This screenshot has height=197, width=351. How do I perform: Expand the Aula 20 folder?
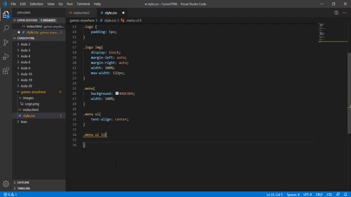click(x=39, y=86)
